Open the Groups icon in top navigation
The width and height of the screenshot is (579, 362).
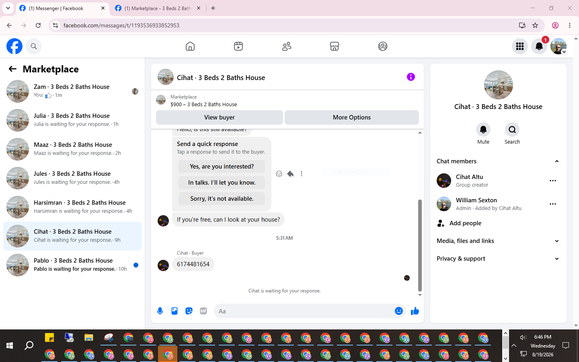(x=383, y=46)
